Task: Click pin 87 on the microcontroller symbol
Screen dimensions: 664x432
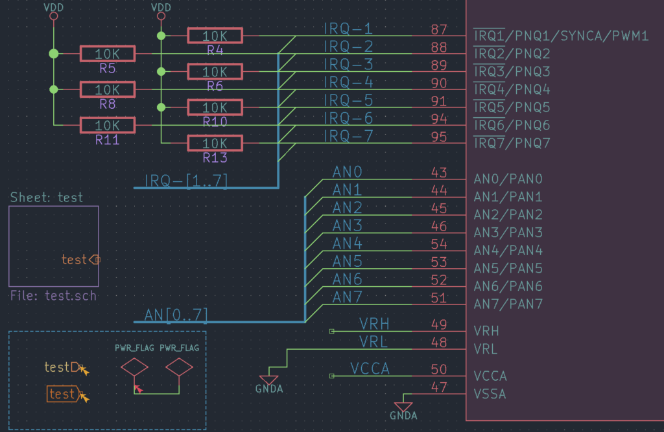Action: [x=440, y=30]
